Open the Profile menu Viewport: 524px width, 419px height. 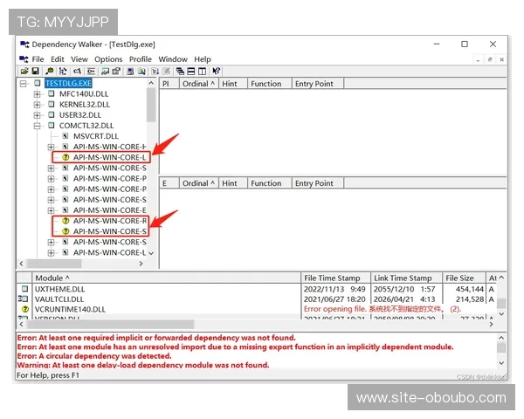(141, 59)
